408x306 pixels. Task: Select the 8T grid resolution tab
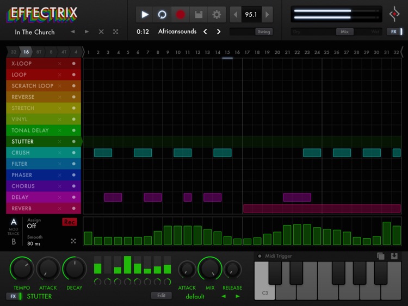[x=39, y=52]
